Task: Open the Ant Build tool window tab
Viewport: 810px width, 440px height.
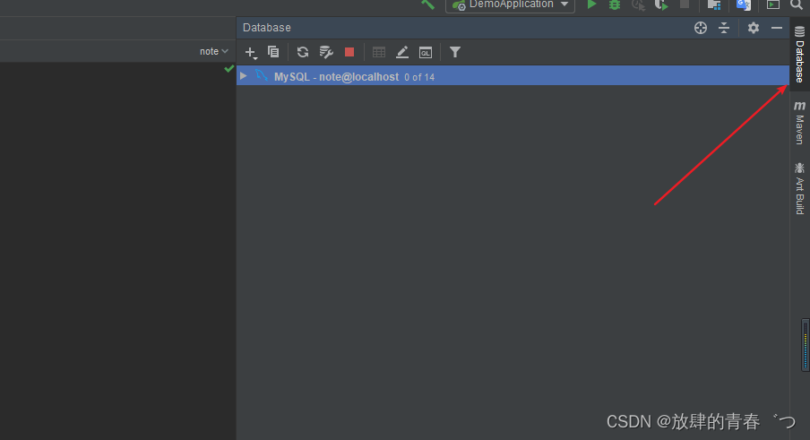Action: click(799, 188)
